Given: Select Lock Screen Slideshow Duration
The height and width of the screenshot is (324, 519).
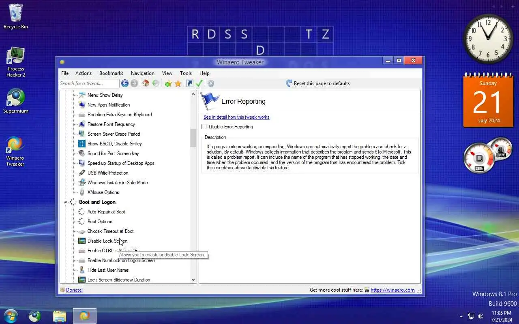Looking at the screenshot, I should coord(119,280).
